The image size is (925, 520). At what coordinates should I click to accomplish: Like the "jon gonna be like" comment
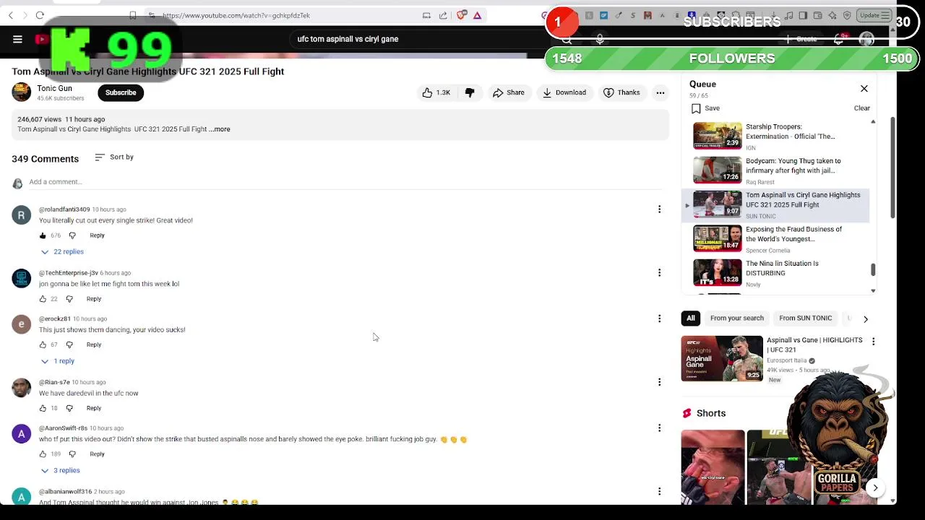(43, 299)
